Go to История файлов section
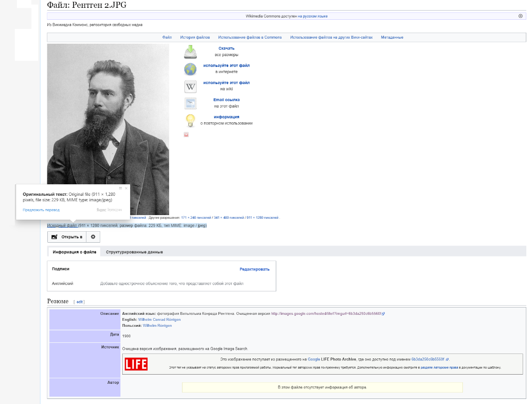The width and height of the screenshot is (530, 404). click(x=195, y=37)
